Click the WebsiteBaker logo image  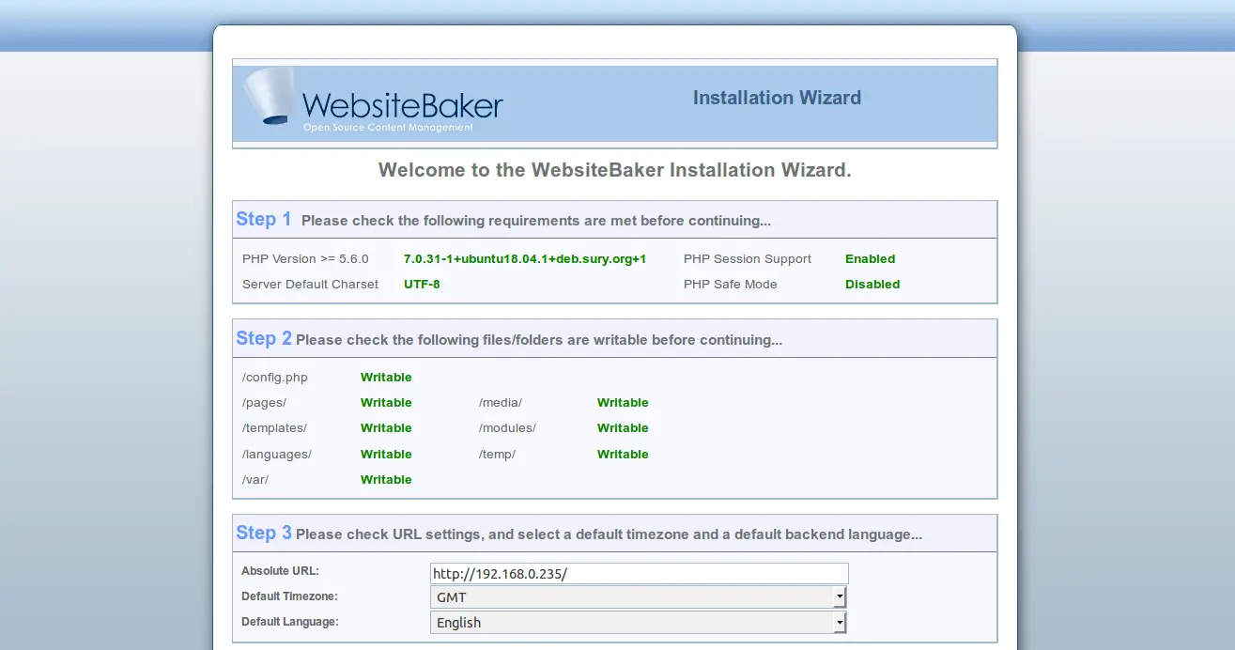(x=373, y=101)
